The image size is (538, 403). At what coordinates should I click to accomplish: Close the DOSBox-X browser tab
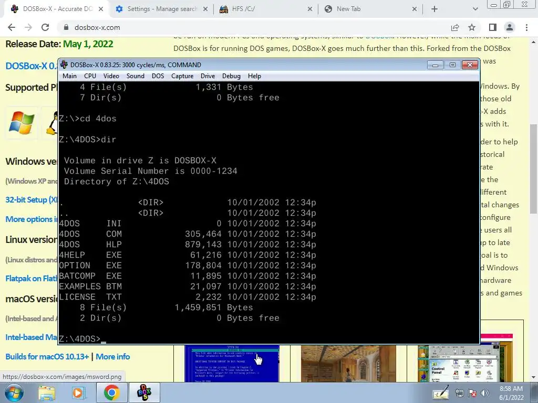tap(101, 9)
